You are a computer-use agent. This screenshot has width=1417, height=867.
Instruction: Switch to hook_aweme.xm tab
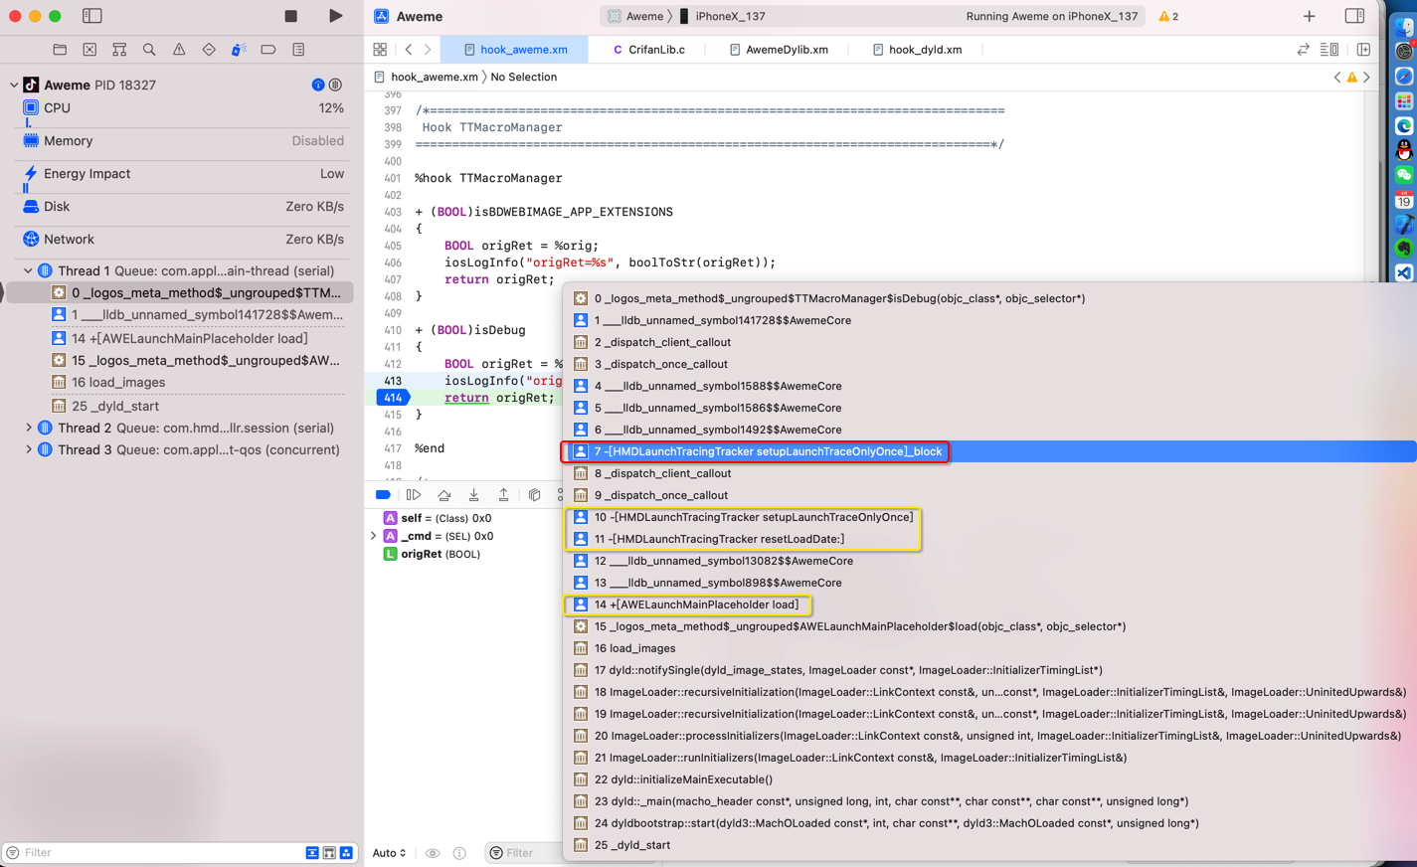pyautogui.click(x=515, y=50)
